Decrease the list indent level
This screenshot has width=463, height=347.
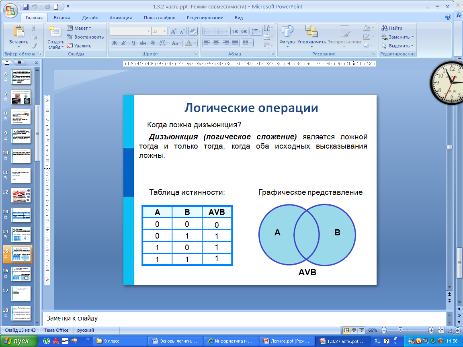click(x=235, y=31)
